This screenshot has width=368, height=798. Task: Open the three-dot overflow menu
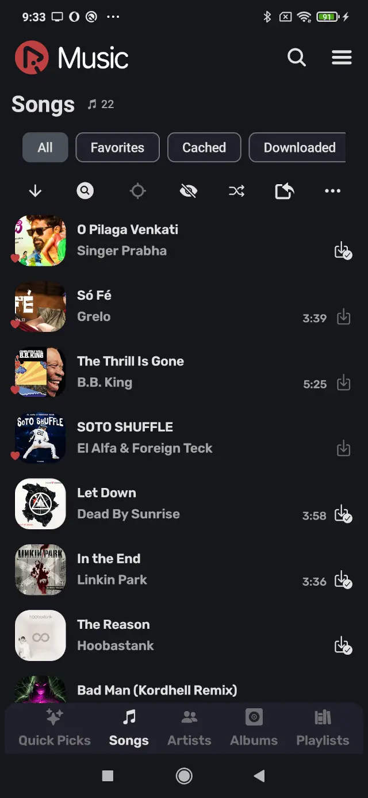click(332, 190)
